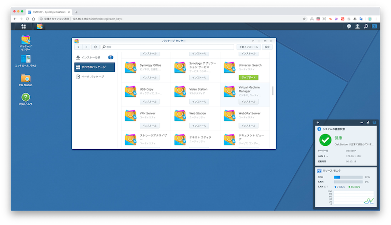This screenshot has height=225, width=391.
Task: Open the notifications speech bubble icon
Action: pos(349,26)
